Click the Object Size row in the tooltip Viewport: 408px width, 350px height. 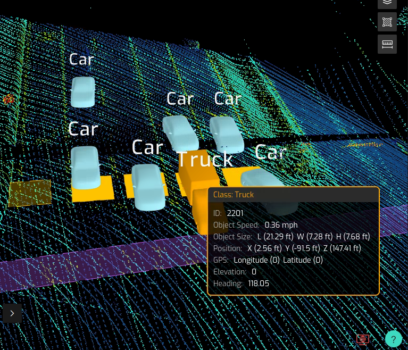coord(293,237)
